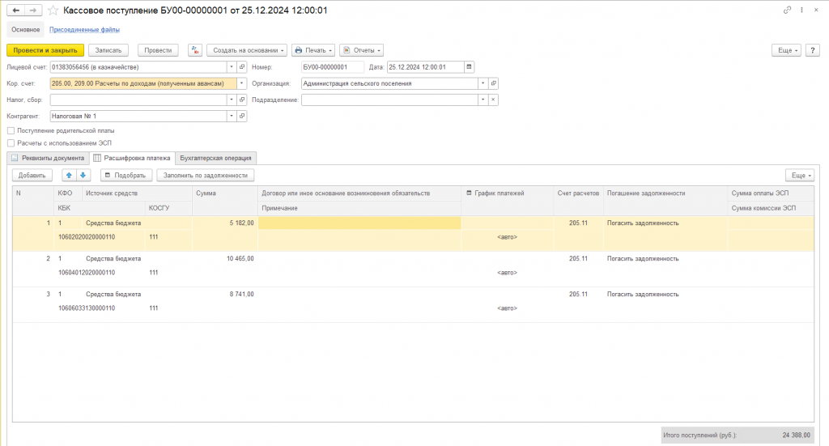This screenshot has width=829, height=446.
Task: Switch to the Основное section
Action: coord(25,30)
